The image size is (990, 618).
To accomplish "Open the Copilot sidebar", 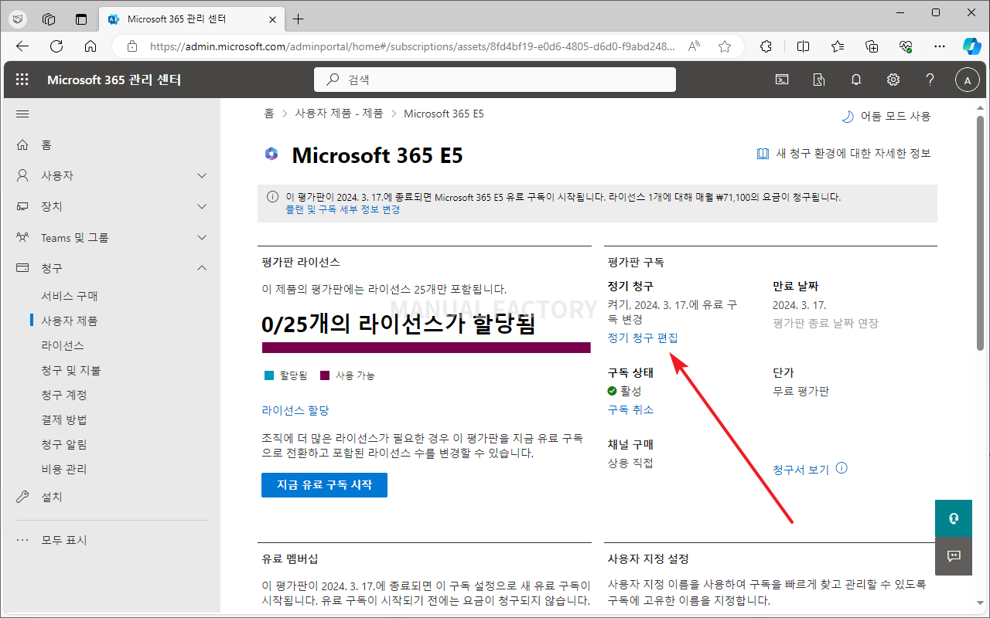I will click(971, 46).
